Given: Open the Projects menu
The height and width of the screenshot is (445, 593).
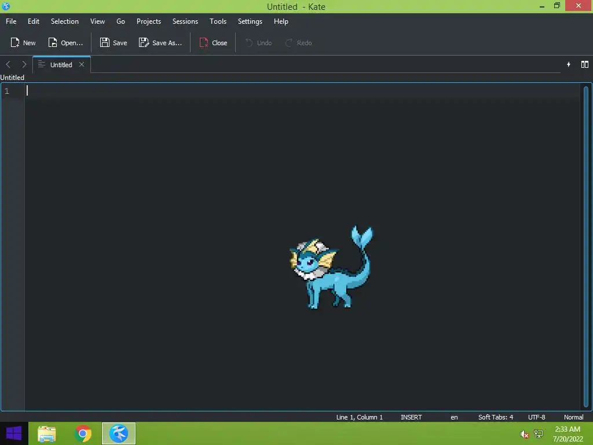Looking at the screenshot, I should coord(149,21).
